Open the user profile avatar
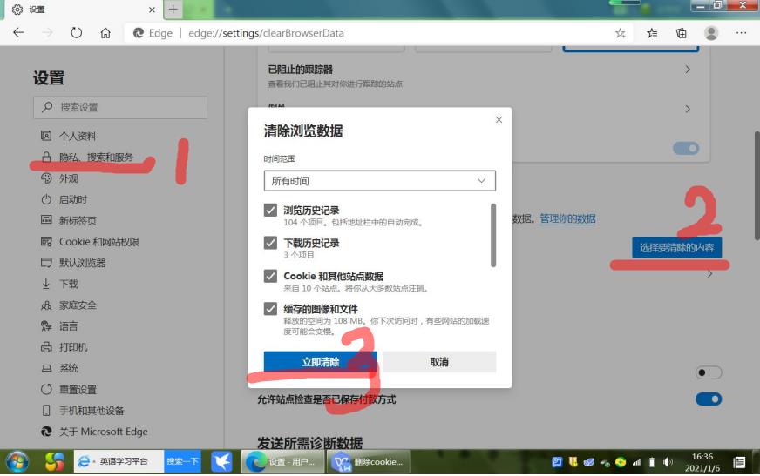This screenshot has height=476, width=760. point(711,33)
